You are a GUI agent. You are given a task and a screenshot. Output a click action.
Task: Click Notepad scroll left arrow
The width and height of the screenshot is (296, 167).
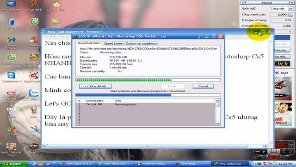click(45, 146)
